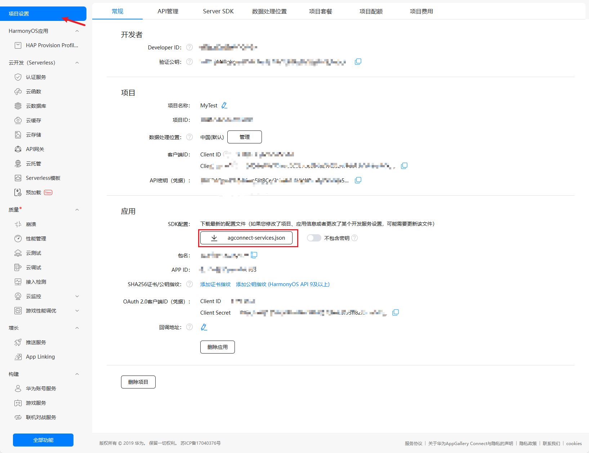The width and height of the screenshot is (589, 453).
Task: Expand the 云监控 submenu
Action: pyautogui.click(x=77, y=296)
